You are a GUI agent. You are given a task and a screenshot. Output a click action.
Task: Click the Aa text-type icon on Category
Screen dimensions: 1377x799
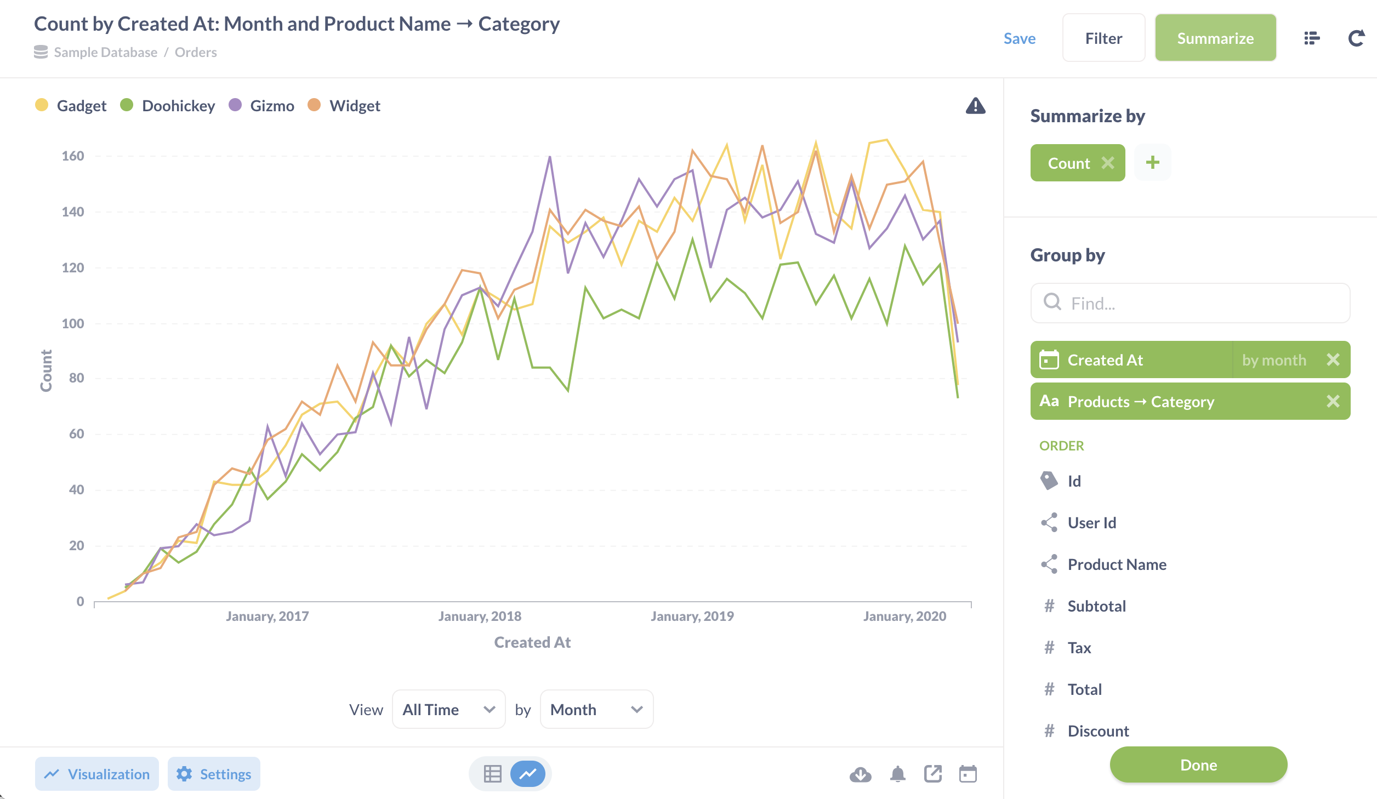click(1049, 401)
